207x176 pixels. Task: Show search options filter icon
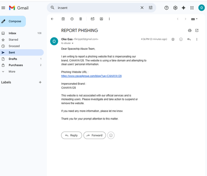151,8
